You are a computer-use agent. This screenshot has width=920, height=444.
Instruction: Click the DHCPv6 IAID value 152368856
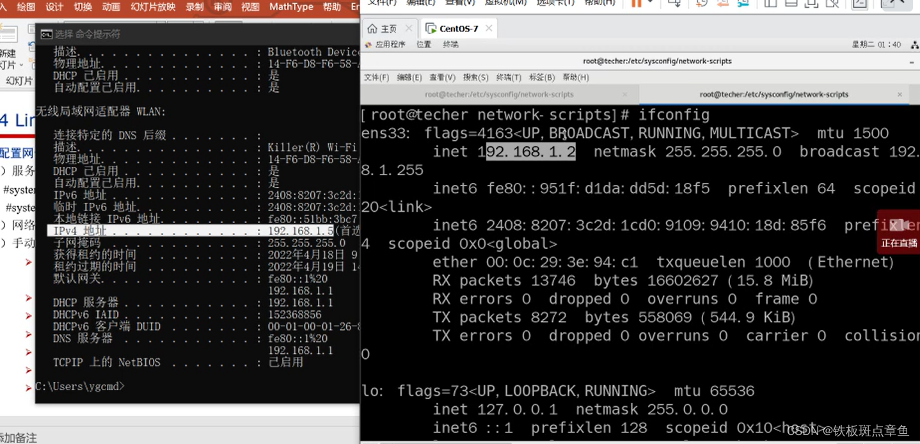tap(294, 315)
